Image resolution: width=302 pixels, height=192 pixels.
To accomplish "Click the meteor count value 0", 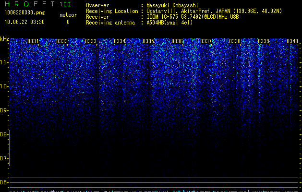I will (68, 22).
